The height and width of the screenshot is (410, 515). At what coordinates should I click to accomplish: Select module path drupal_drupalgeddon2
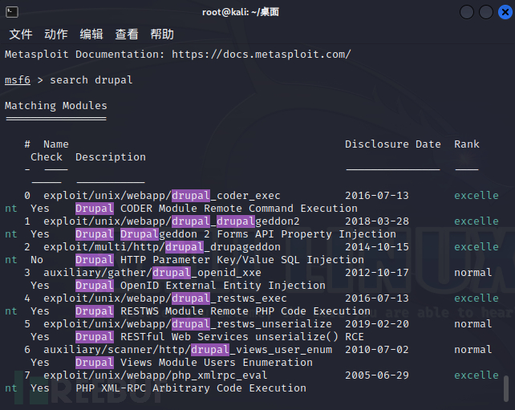point(172,221)
